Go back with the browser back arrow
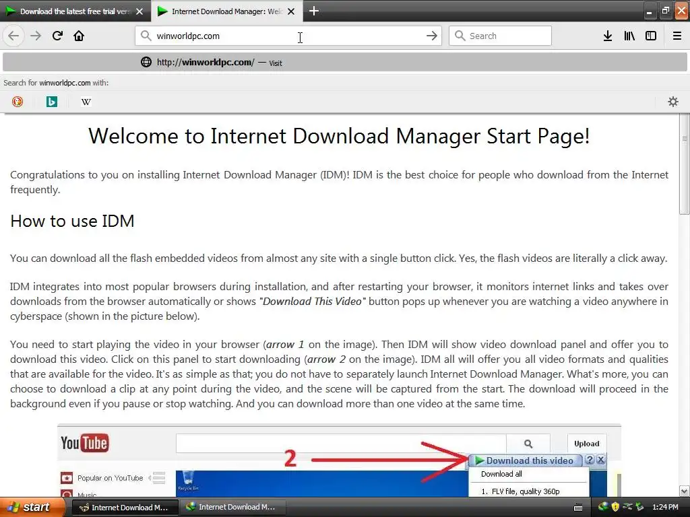The height and width of the screenshot is (517, 690). [x=13, y=36]
